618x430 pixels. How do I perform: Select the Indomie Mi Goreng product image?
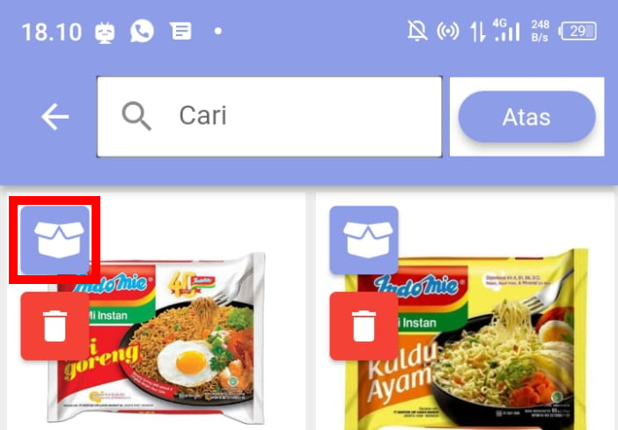(x=157, y=338)
